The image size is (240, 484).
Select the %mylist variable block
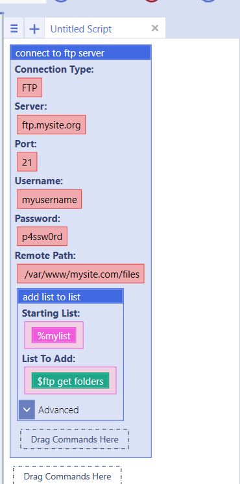(54, 335)
